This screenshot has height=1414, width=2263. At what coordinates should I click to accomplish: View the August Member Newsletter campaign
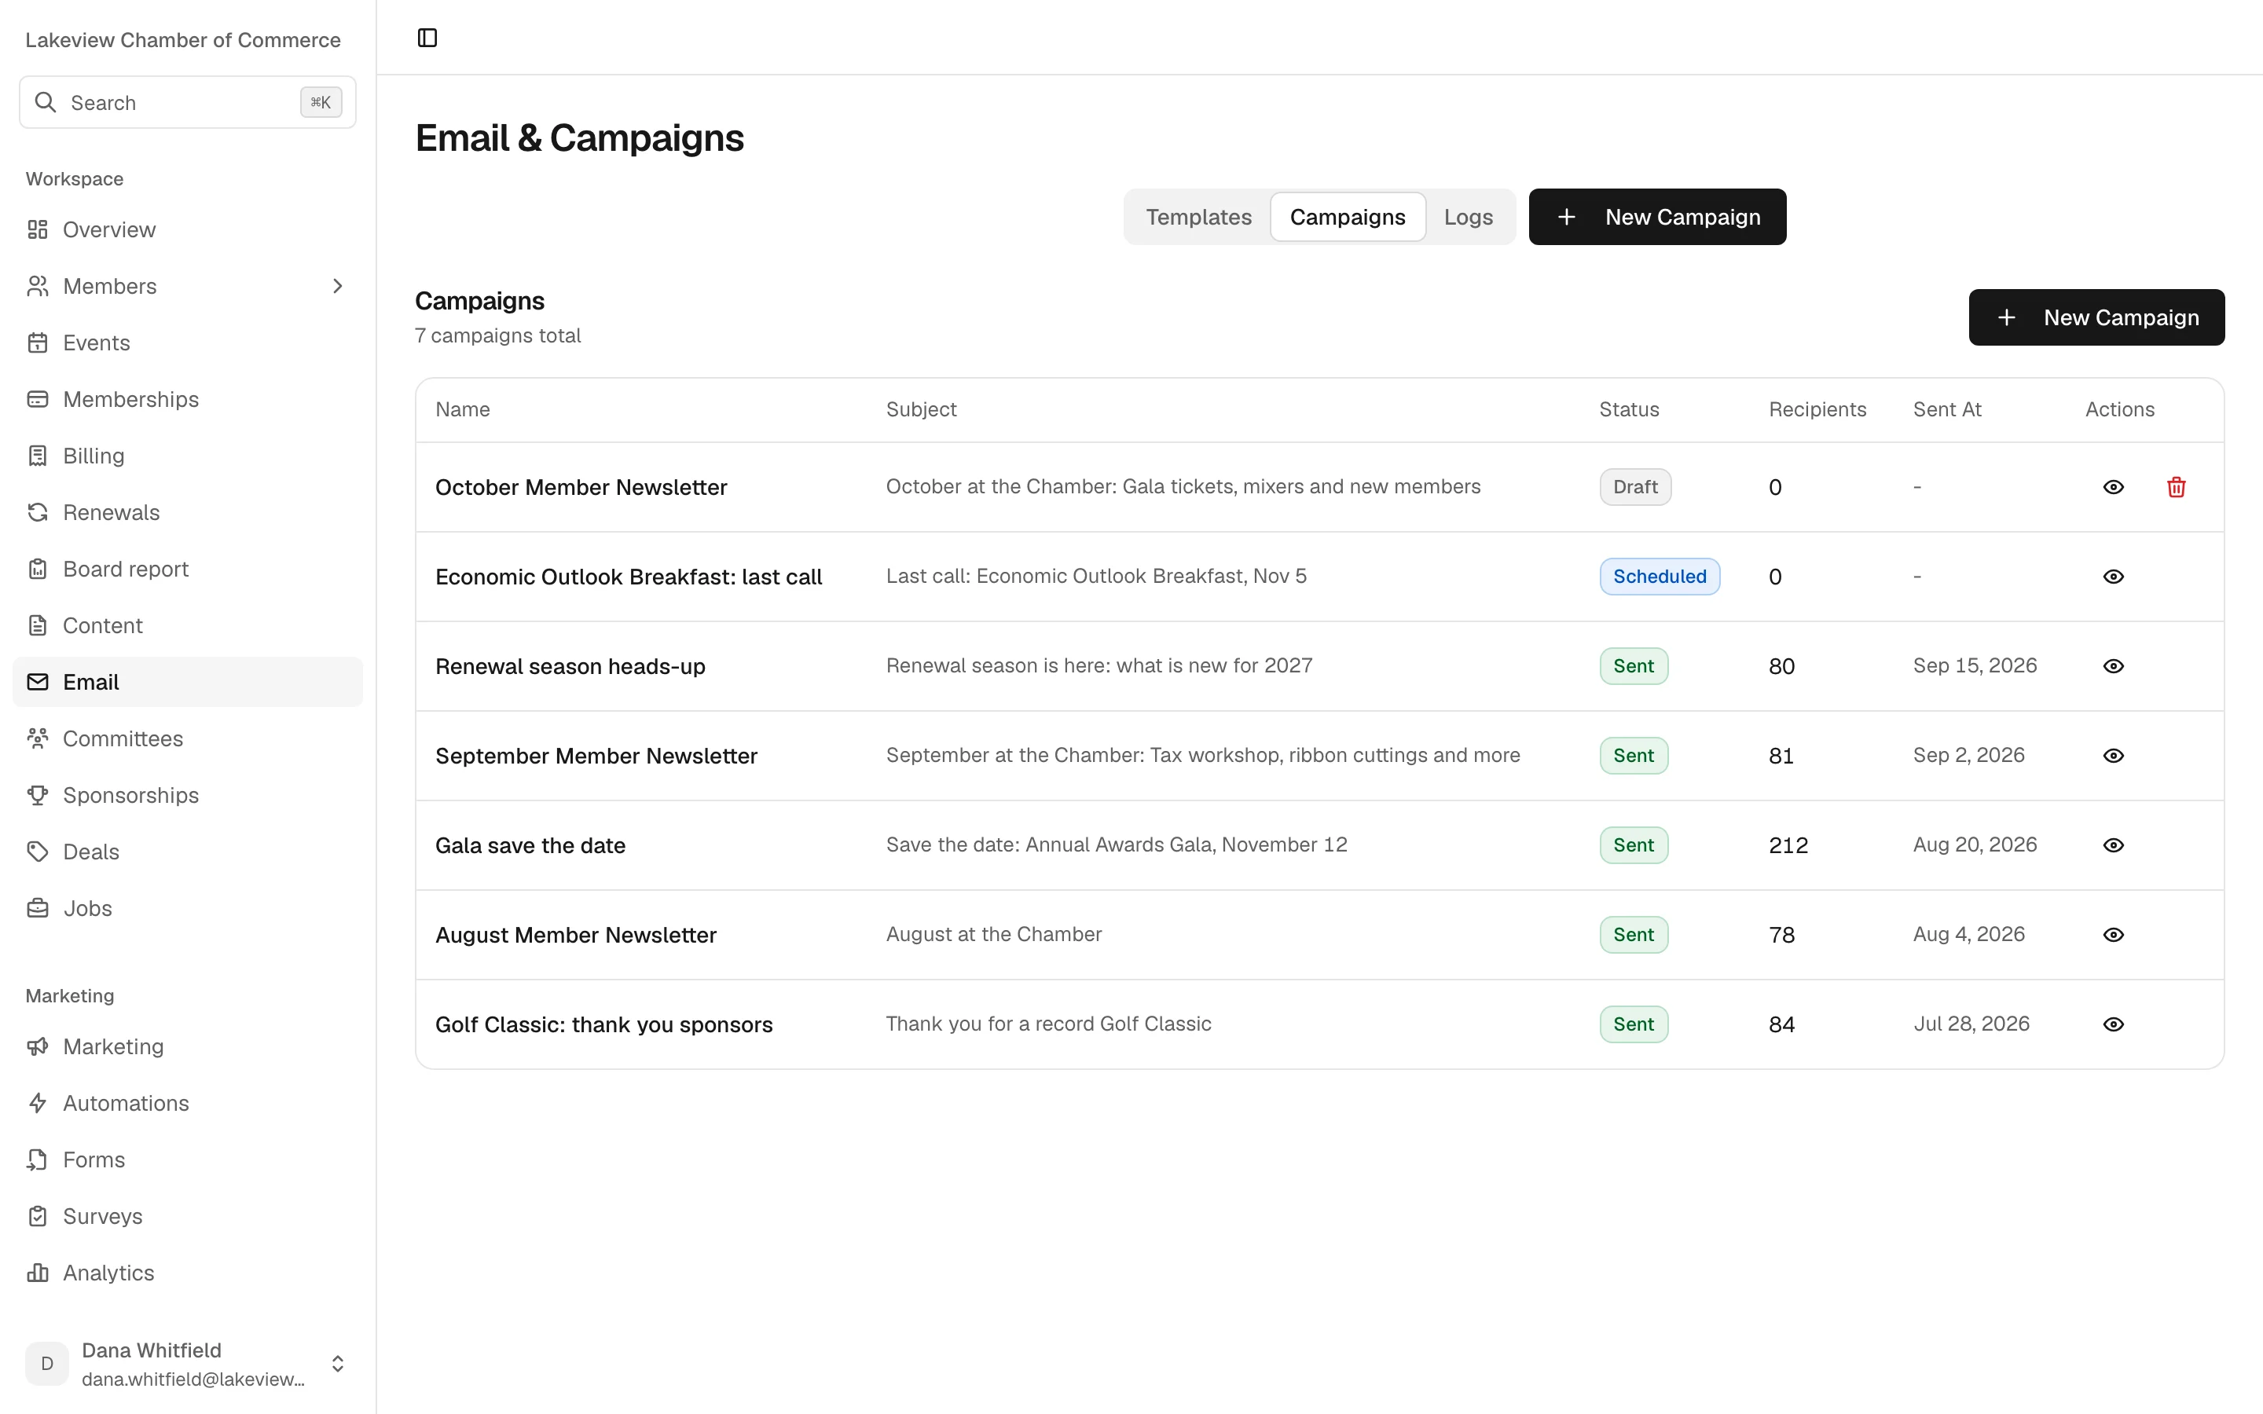[2114, 935]
